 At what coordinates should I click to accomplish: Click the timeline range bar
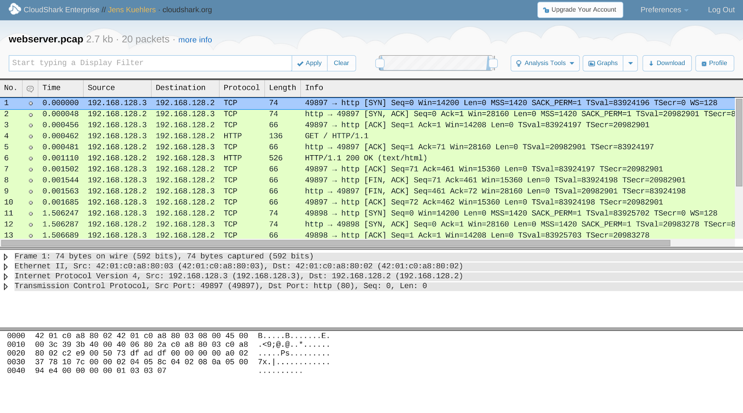[x=437, y=63]
